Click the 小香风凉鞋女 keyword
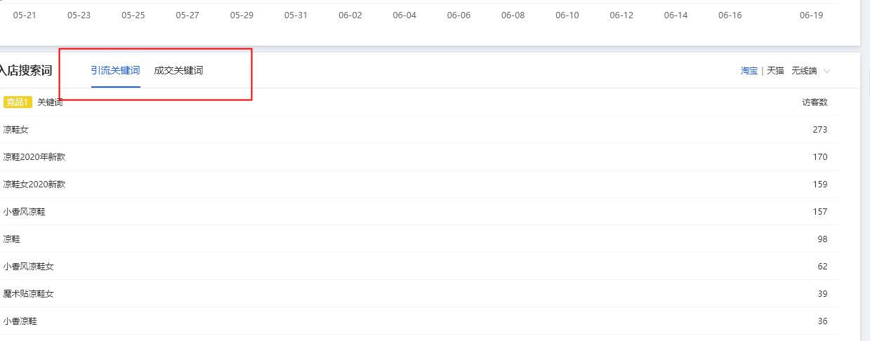Image resolution: width=870 pixels, height=341 pixels. coord(28,267)
